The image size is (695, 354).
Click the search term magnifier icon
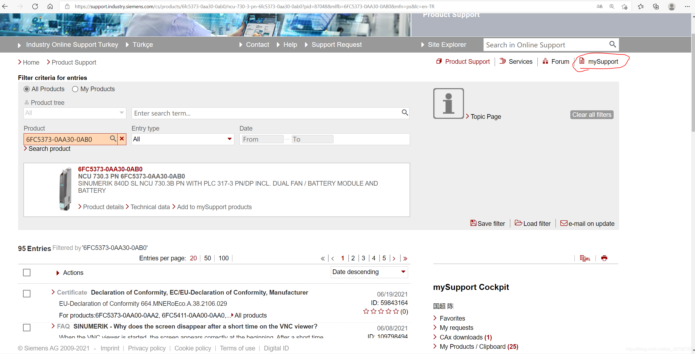[405, 113]
